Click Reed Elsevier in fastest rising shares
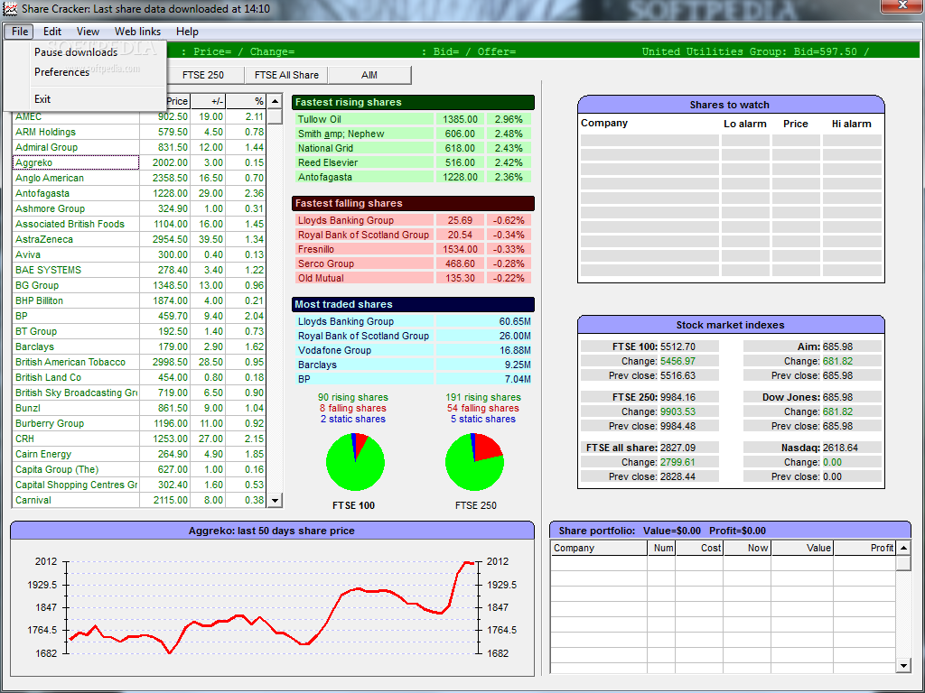Viewport: 925px width, 693px height. 365,162
